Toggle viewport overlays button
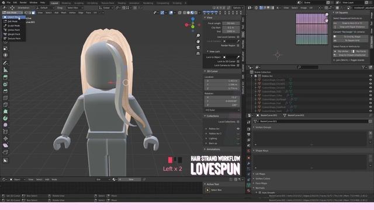 tap(171, 13)
